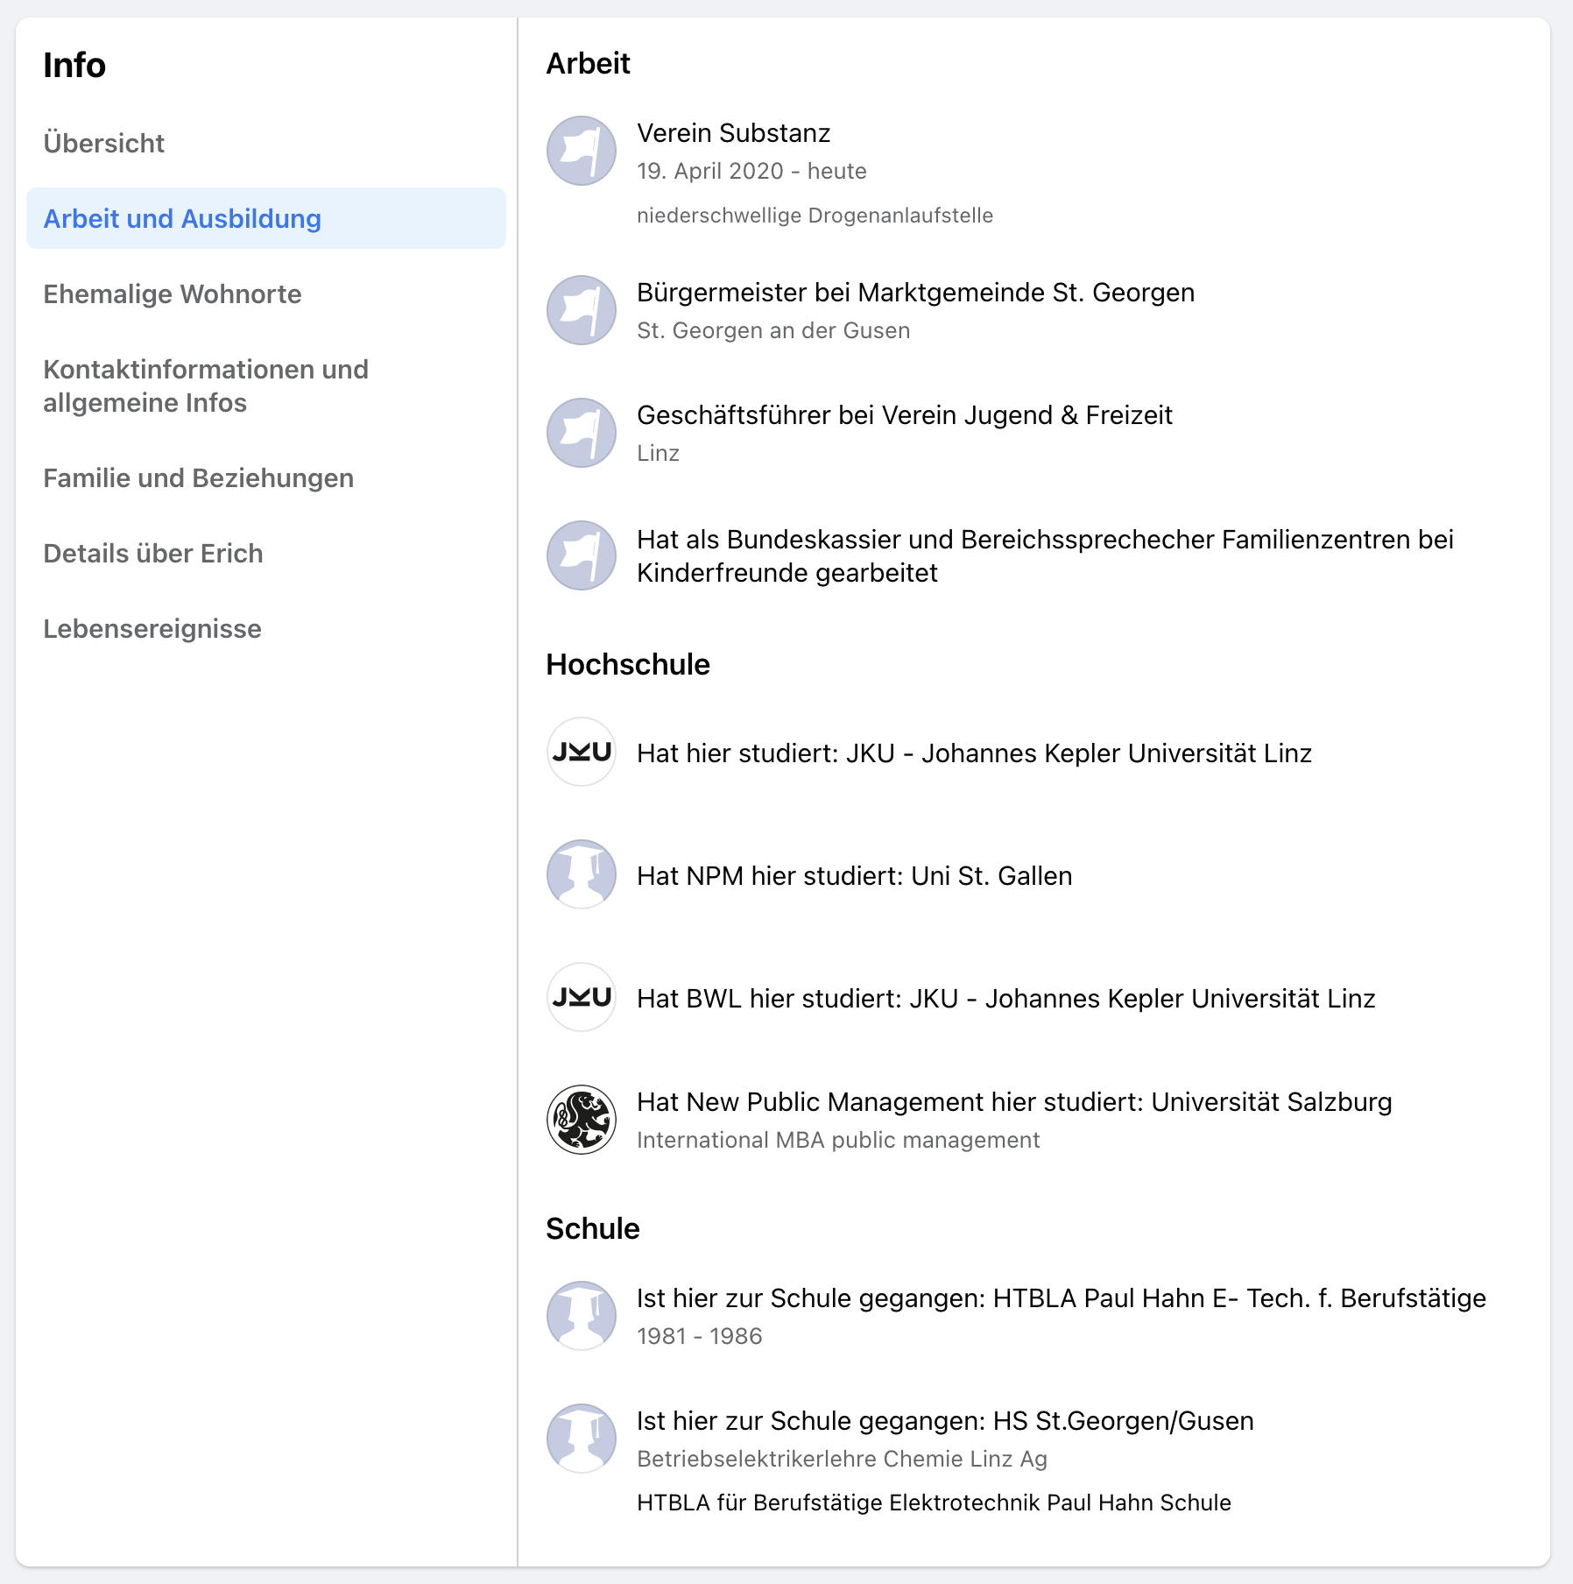Click the flag icon beside Bundeskassier Kinderfreunde entry

tap(582, 555)
